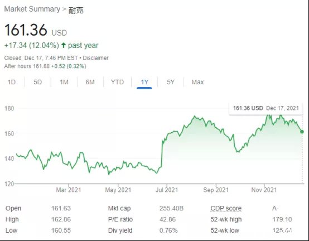The width and height of the screenshot is (309, 241).
Task: Click the Low value 160.55
Action: (x=61, y=230)
